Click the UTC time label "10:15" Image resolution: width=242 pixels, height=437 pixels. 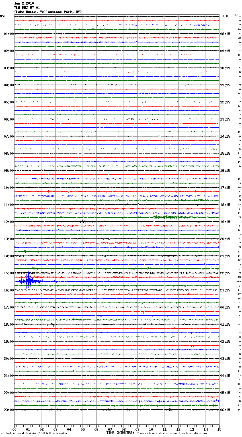click(225, 68)
